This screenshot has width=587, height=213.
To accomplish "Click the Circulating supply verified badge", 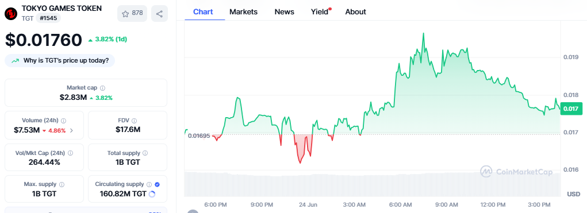I will point(157,184).
